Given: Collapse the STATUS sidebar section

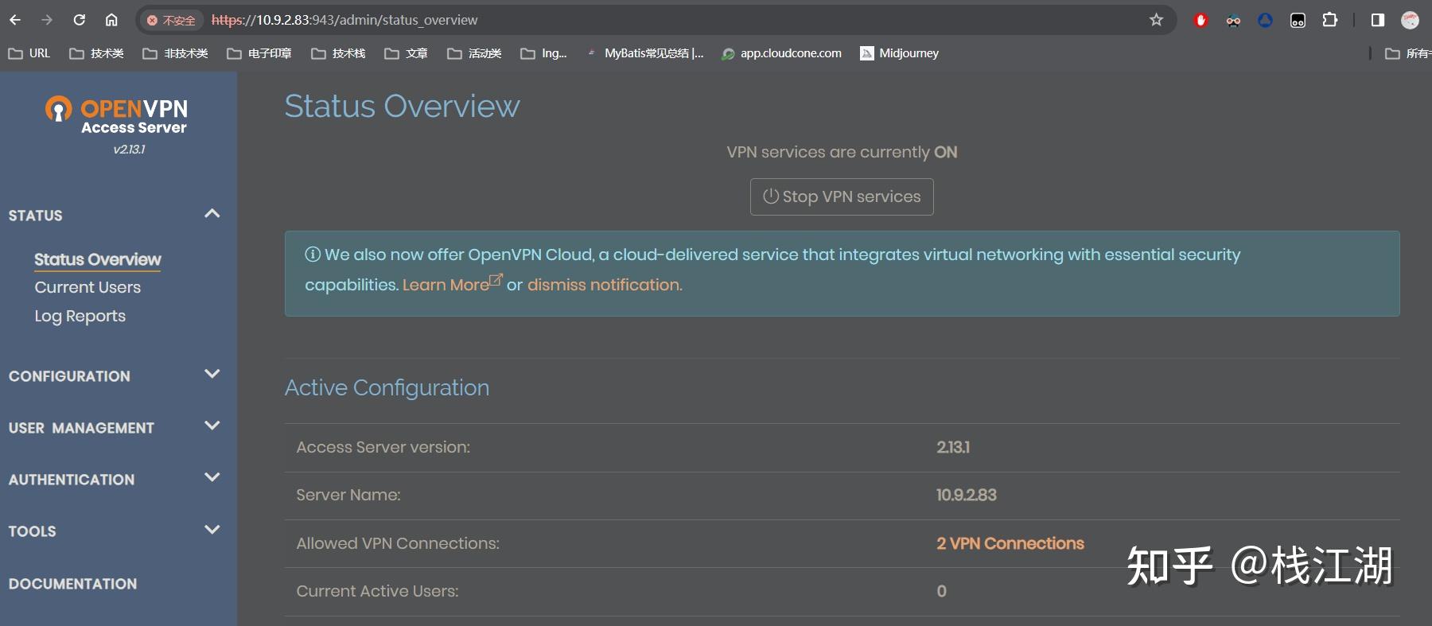Looking at the screenshot, I should [x=212, y=214].
